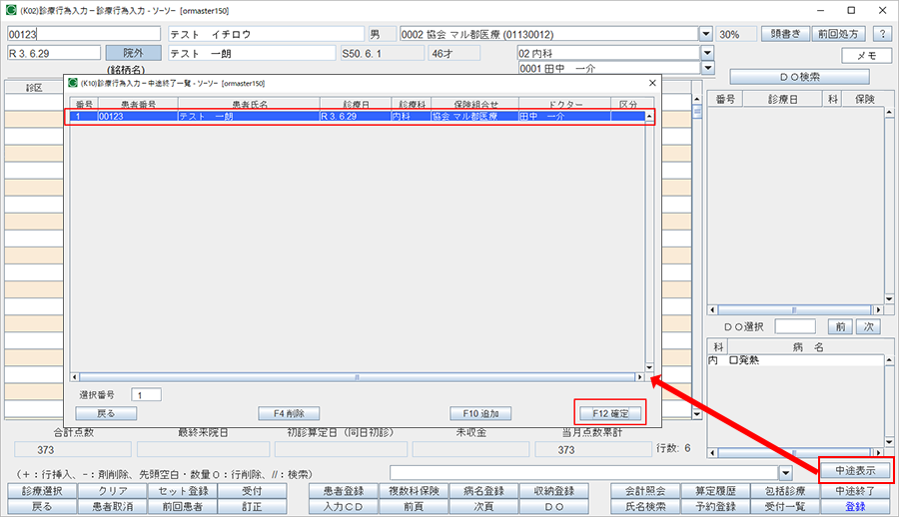
Task: Open the dropdown left of 中途表示
Action: (x=785, y=472)
